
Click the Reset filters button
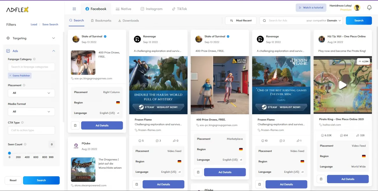[13, 180]
